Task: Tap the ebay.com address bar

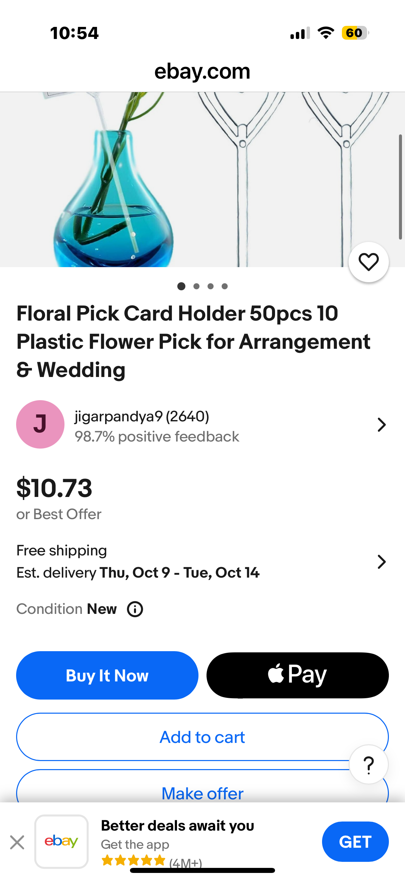Action: (x=202, y=72)
